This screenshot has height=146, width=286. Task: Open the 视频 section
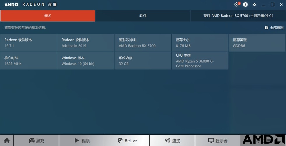click(x=82, y=140)
